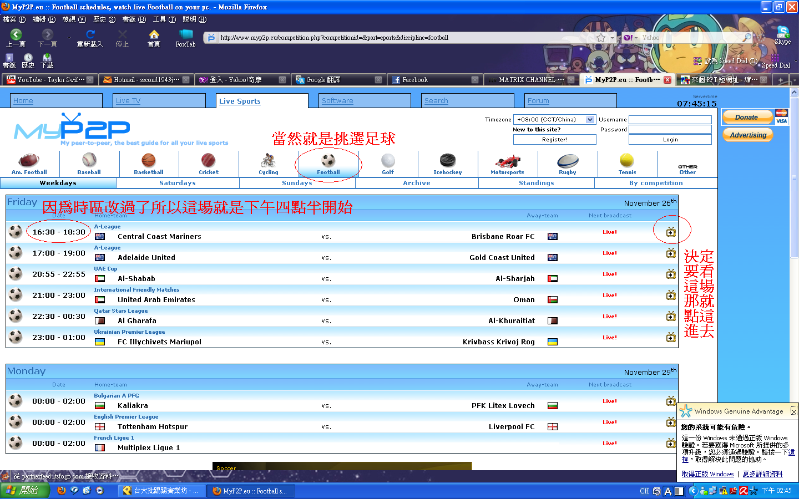
Task: Open the Live TV navigation link
Action: point(128,101)
